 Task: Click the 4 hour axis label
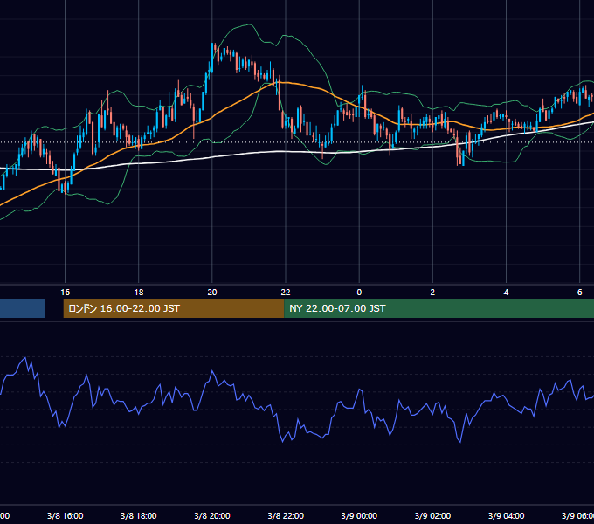(x=506, y=293)
